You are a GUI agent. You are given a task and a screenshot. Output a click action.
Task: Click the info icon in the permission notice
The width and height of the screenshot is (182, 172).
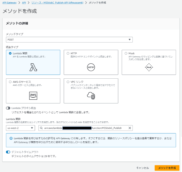click(11, 138)
